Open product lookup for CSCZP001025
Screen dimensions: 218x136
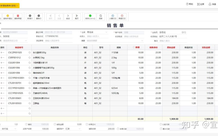[x=29, y=52]
